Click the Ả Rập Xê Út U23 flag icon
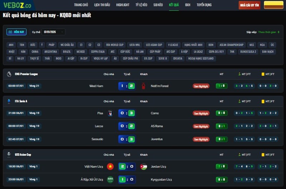This screenshot has height=189, width=286. [110, 179]
